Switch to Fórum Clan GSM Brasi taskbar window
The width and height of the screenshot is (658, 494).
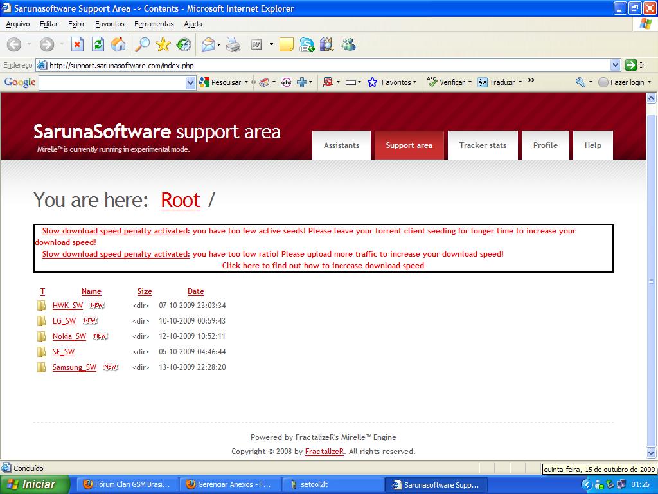pyautogui.click(x=128, y=484)
